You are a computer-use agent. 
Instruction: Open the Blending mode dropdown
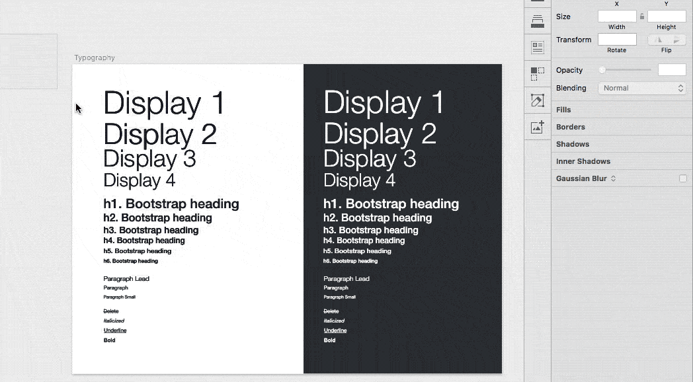pyautogui.click(x=641, y=88)
